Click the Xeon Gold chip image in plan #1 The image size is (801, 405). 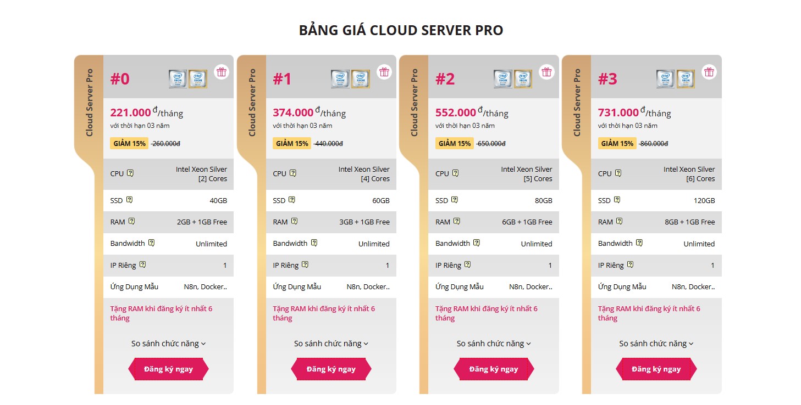361,79
